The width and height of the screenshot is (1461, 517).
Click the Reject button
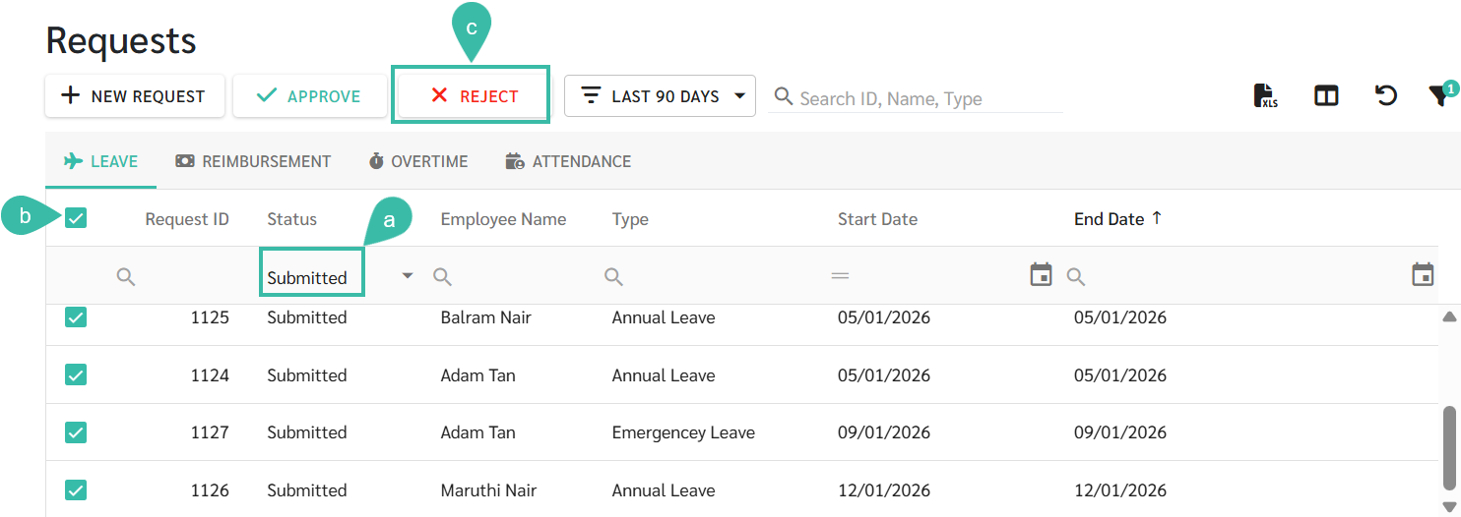[x=475, y=96]
